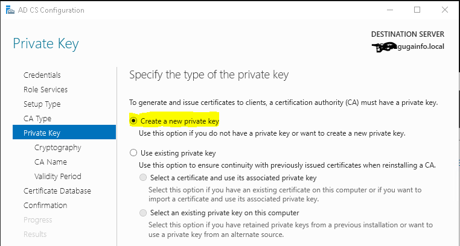Go to CA Name sub-step

(51, 162)
